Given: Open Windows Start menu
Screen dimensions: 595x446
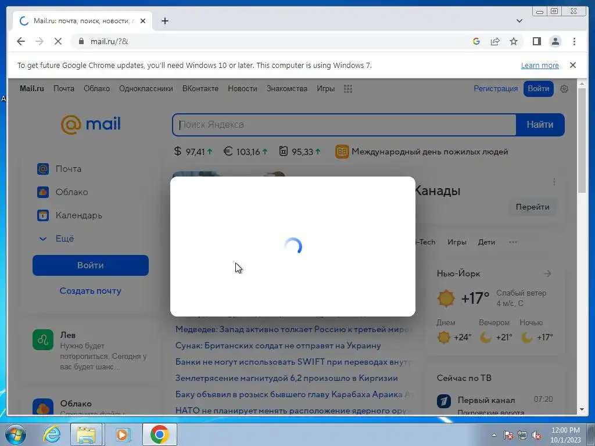Looking at the screenshot, I should pyautogui.click(x=16, y=434).
